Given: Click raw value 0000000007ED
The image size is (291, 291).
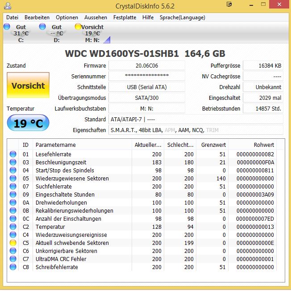Looking at the screenshot, I should click(255, 218).
